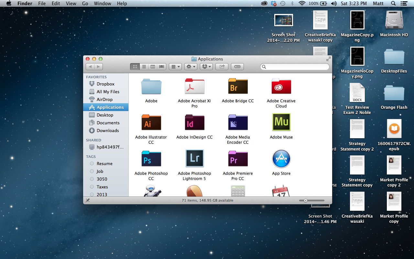Open the Edit menu

pos(56,4)
